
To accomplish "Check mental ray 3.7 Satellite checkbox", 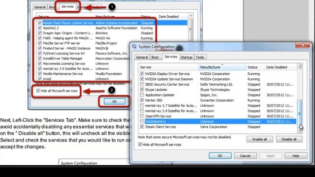I will pos(142,106).
